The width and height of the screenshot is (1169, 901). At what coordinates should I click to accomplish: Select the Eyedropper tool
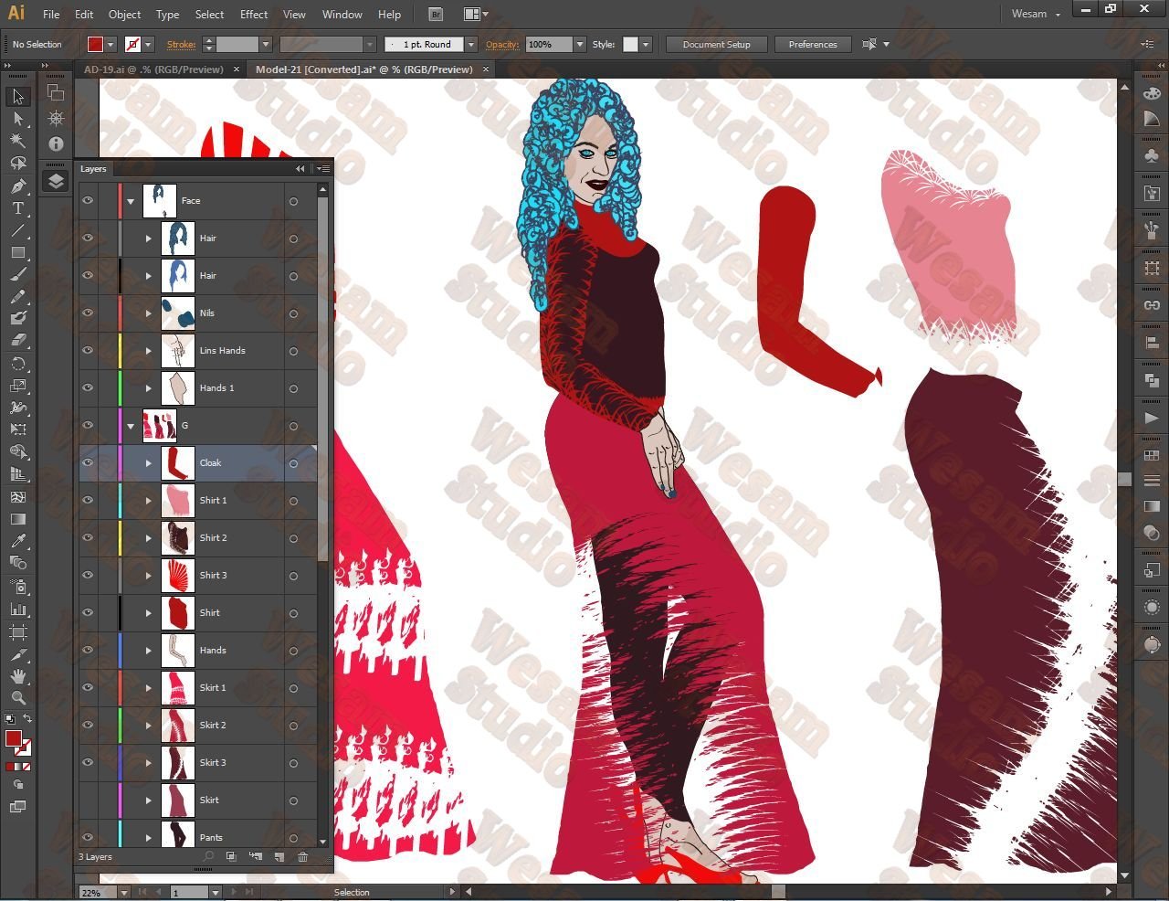pos(17,541)
